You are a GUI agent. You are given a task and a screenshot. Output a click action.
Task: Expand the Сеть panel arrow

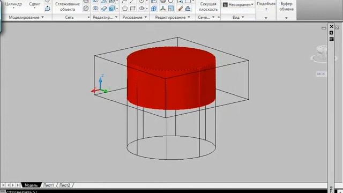click(88, 17)
